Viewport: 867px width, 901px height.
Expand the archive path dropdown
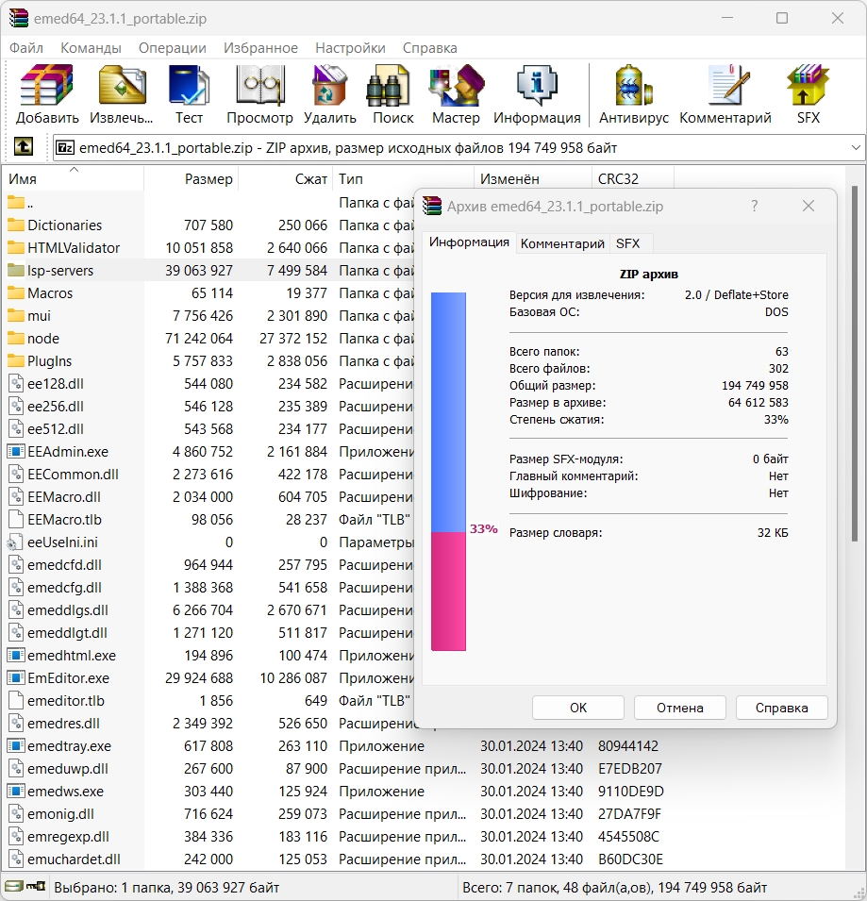[856, 148]
